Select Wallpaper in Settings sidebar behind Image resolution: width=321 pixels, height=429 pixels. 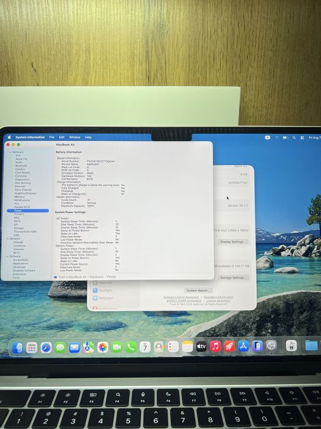click(x=106, y=298)
